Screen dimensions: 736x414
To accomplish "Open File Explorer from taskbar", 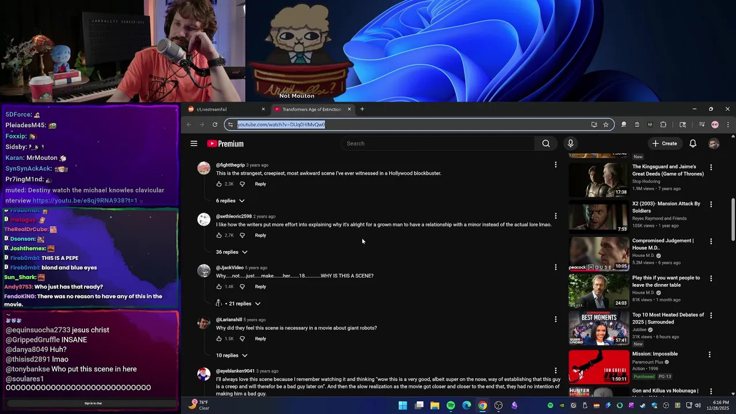I will click(435, 405).
